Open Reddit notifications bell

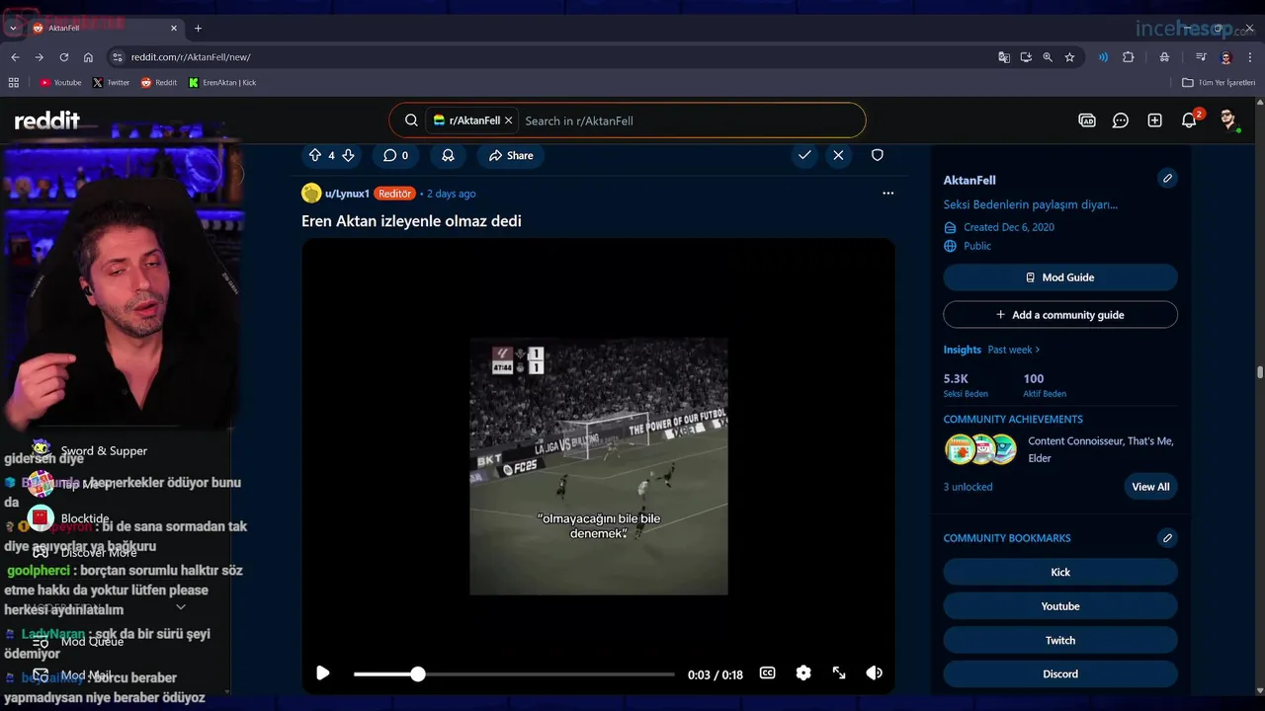tap(1189, 120)
